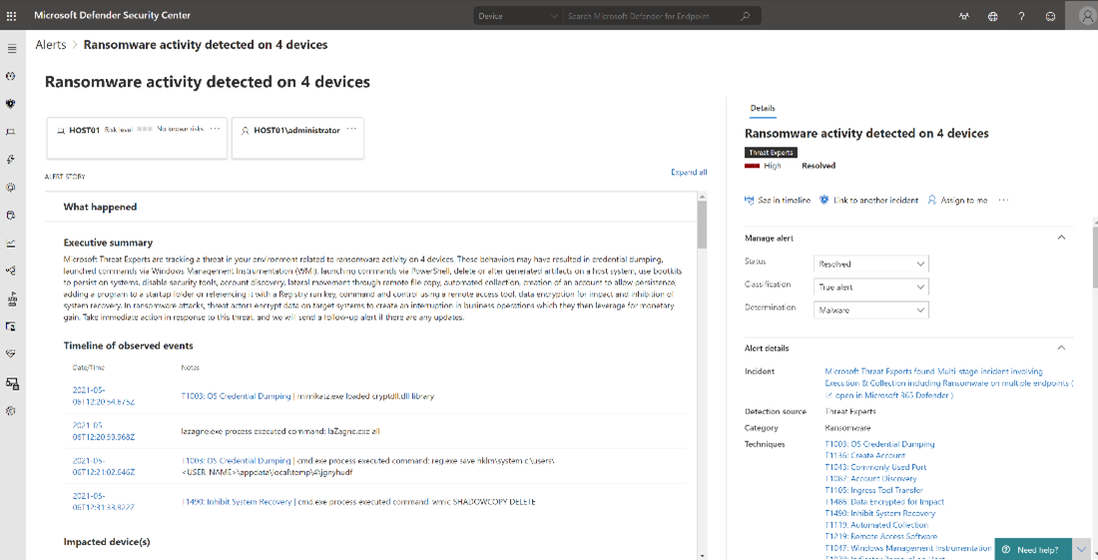This screenshot has width=1098, height=560.
Task: Open T1219: Remote Access Software technique link
Action: (881, 536)
